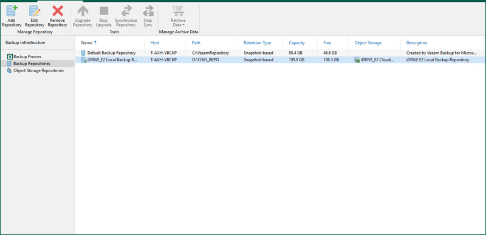This screenshot has width=486, height=235.
Task: Select the iDRIVE_E2 Local Backup row
Action: coord(280,60)
